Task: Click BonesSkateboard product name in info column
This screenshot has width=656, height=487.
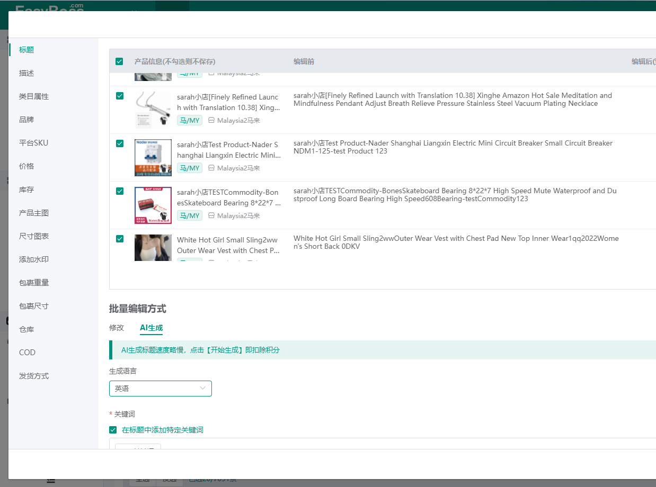Action: point(228,197)
